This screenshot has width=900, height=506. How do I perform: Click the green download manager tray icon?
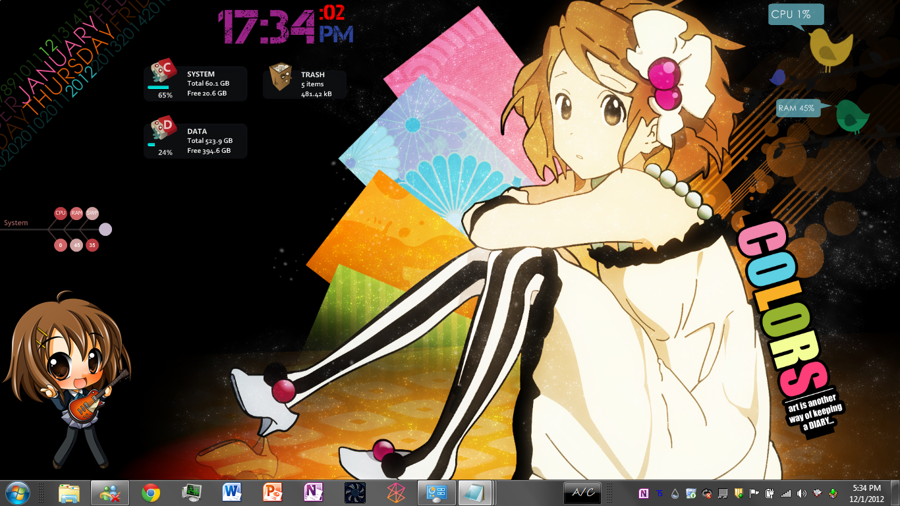[x=833, y=493]
